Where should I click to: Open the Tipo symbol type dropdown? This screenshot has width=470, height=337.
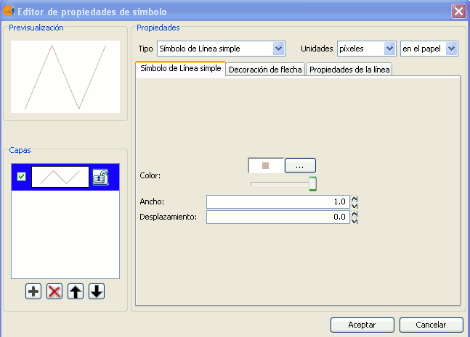point(221,49)
